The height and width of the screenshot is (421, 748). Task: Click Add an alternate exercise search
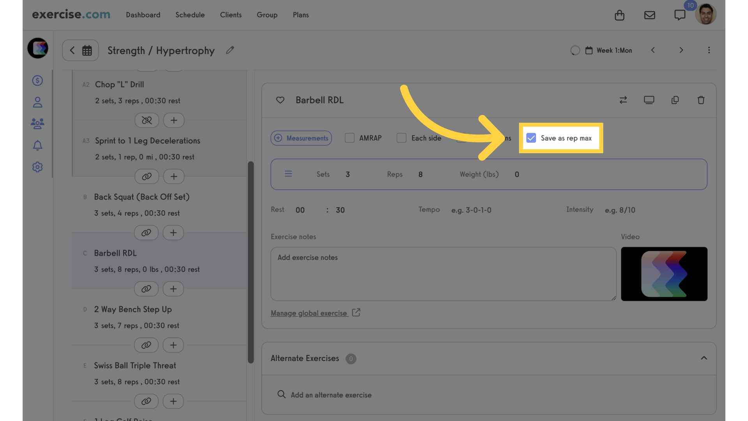[x=331, y=395]
